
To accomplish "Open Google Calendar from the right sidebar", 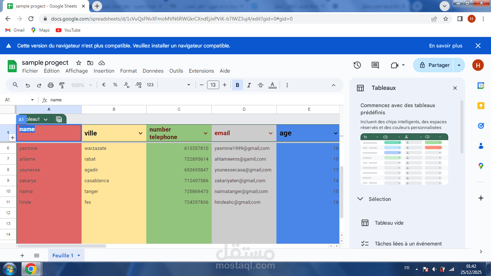I will click(x=482, y=86).
